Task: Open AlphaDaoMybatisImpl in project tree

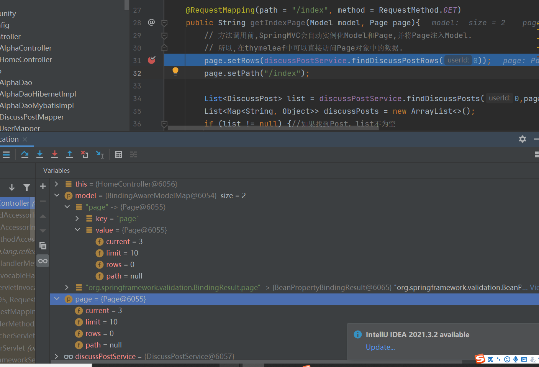Action: [x=37, y=105]
